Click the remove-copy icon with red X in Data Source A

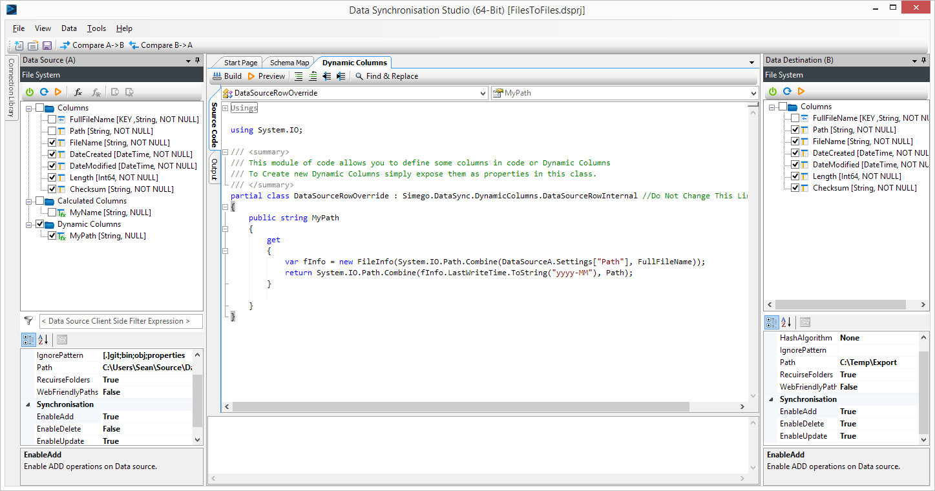(x=129, y=92)
